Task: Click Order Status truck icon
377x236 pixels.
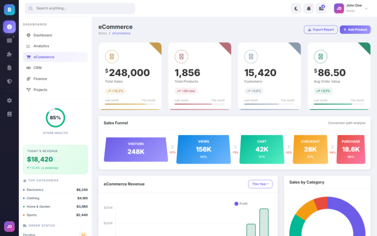Action: [x=25, y=226]
